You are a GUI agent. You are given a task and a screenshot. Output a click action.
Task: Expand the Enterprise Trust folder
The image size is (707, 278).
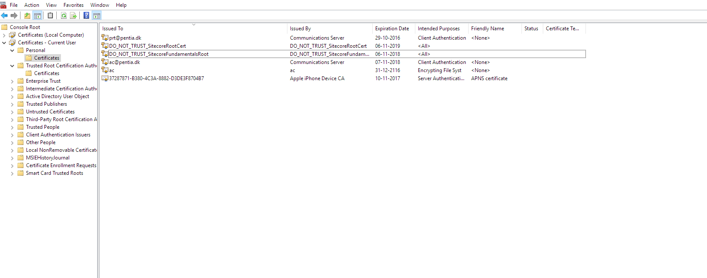(x=12, y=81)
